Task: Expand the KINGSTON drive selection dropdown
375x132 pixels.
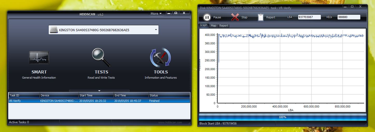Action: pos(156,30)
